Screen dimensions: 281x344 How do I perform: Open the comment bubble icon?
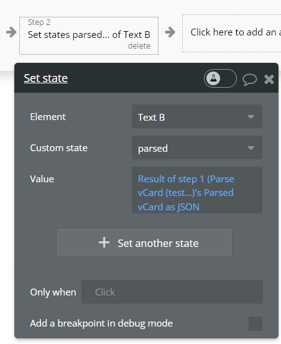point(250,79)
